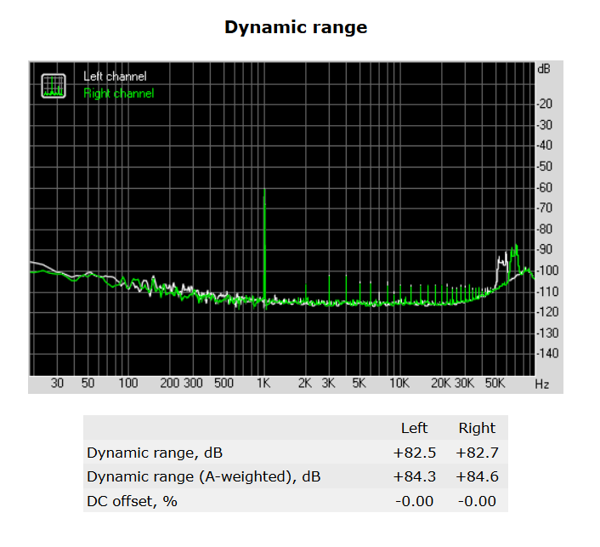Viewport: 600px width, 547px height.
Task: Click the '20K' frequency axis label
Action: tap(441, 383)
